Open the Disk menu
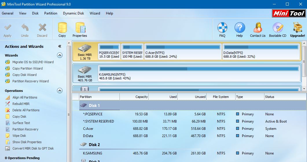This screenshot has width=307, height=162. pyautogui.click(x=35, y=13)
